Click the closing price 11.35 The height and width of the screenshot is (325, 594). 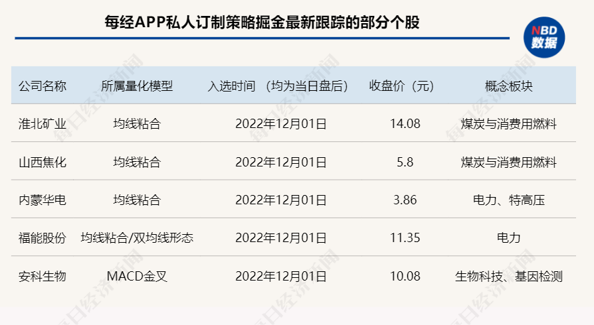pos(405,237)
